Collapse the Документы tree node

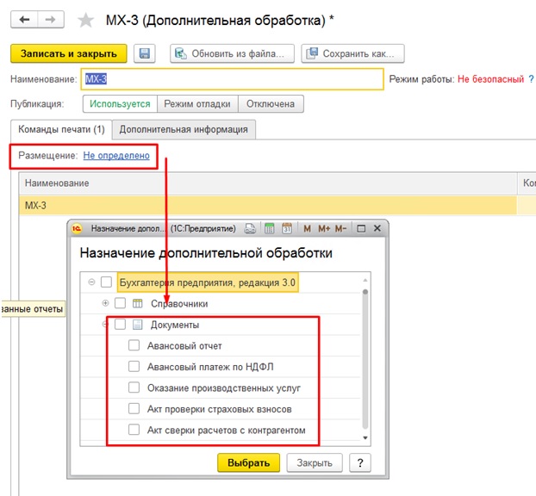click(106, 325)
